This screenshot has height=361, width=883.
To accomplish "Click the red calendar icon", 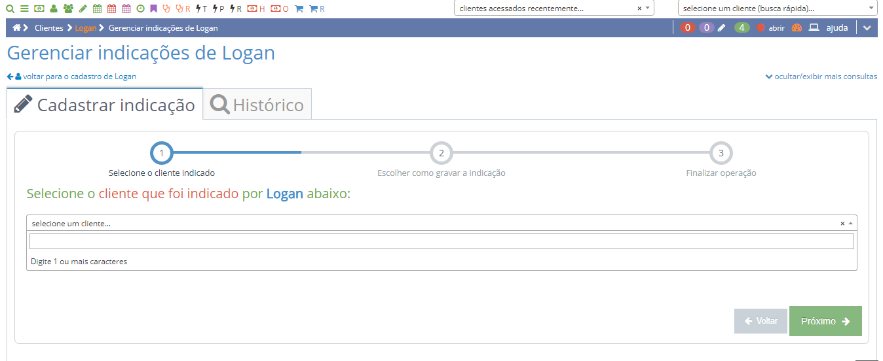I will click(111, 9).
